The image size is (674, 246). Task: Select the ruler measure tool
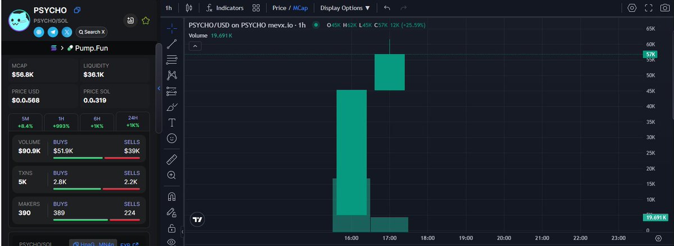(x=172, y=159)
